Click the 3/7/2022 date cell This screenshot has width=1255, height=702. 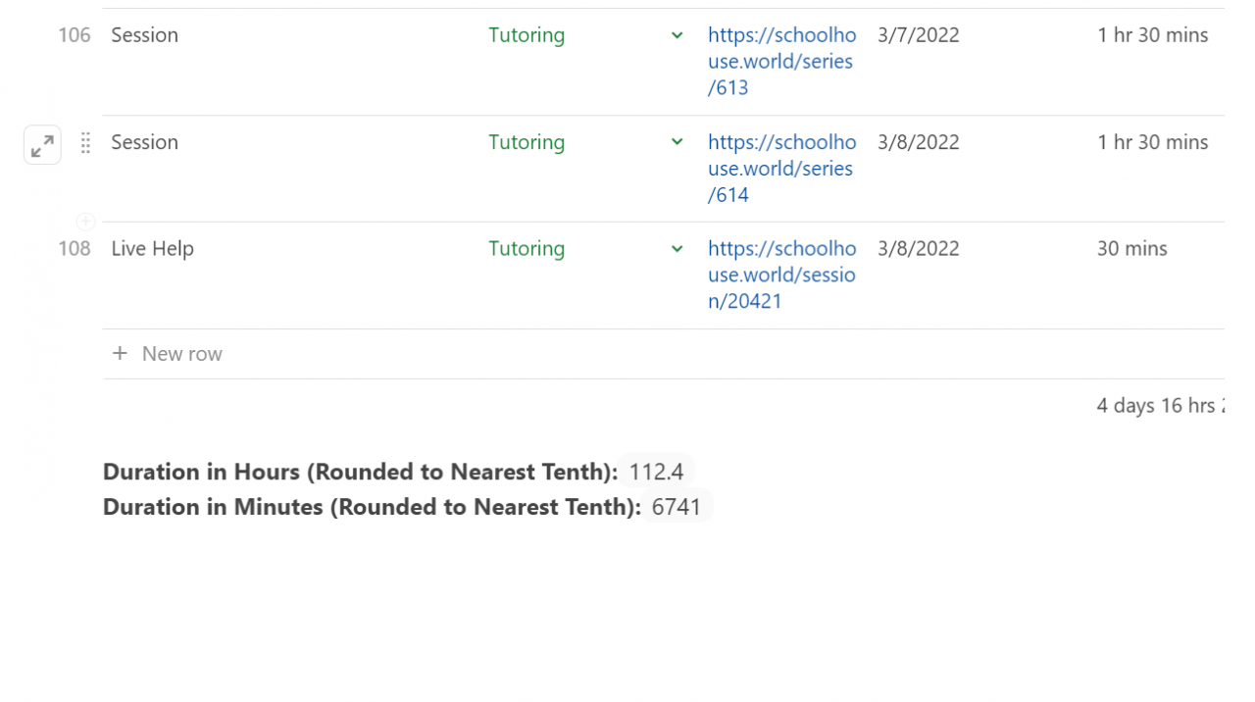pyautogui.click(x=919, y=35)
